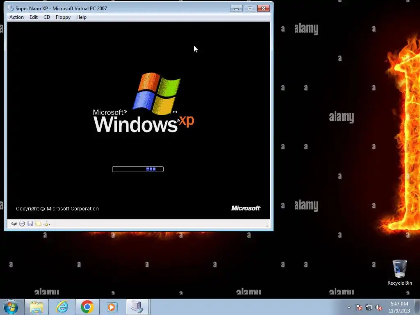Launch Google Chrome from the taskbar

point(87,307)
